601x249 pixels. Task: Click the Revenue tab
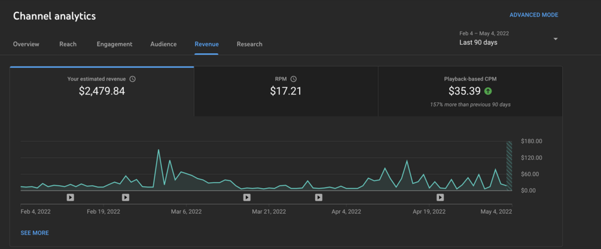click(206, 44)
